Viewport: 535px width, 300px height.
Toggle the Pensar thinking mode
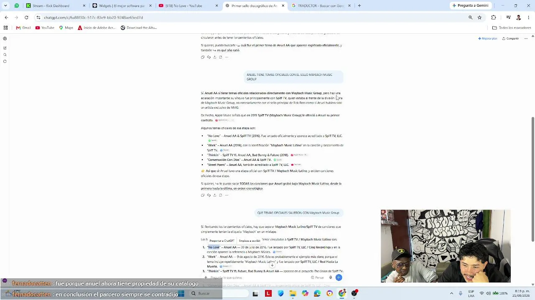pos(318,277)
